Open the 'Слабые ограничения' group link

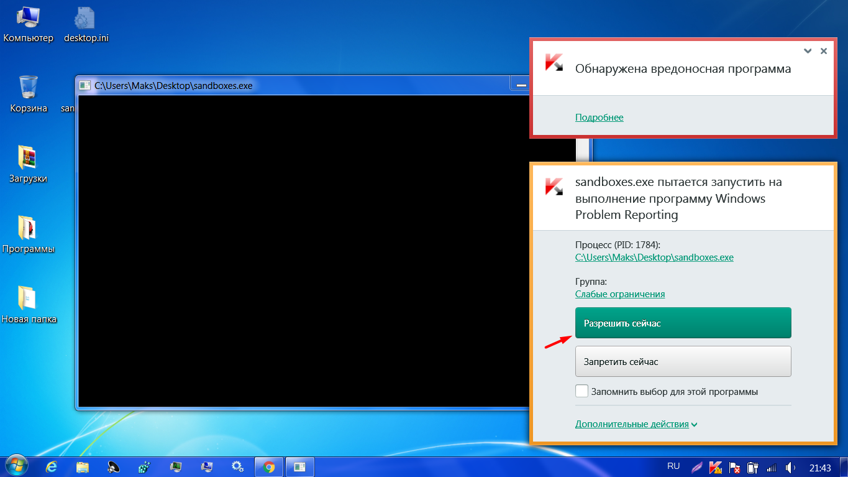pos(619,294)
